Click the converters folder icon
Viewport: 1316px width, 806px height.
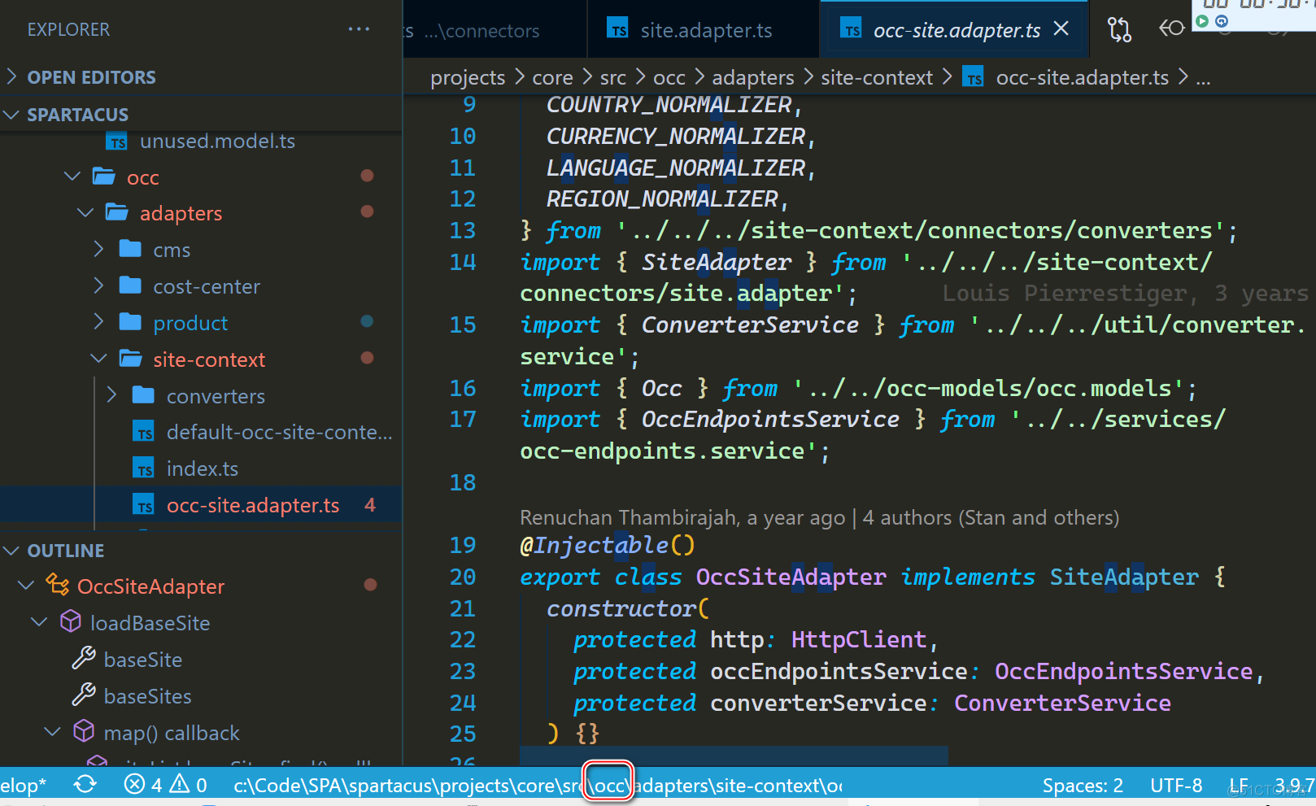(x=144, y=395)
